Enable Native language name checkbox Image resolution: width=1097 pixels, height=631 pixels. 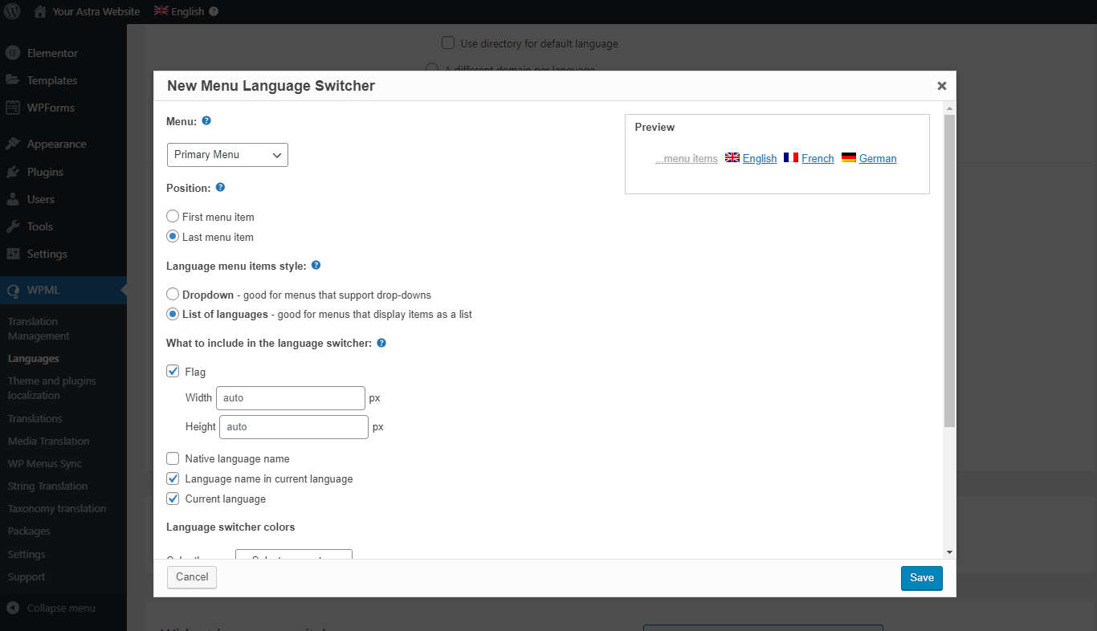173,458
